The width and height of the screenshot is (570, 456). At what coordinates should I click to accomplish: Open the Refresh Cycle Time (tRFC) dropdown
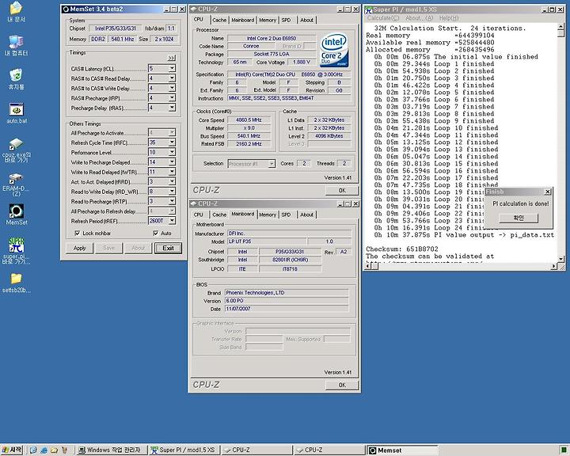[x=172, y=142]
